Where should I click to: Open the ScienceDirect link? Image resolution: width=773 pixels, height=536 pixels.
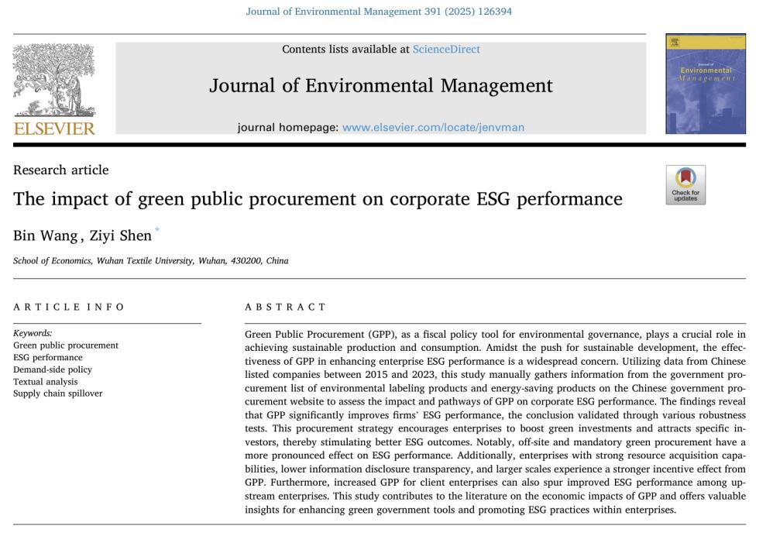click(x=446, y=49)
